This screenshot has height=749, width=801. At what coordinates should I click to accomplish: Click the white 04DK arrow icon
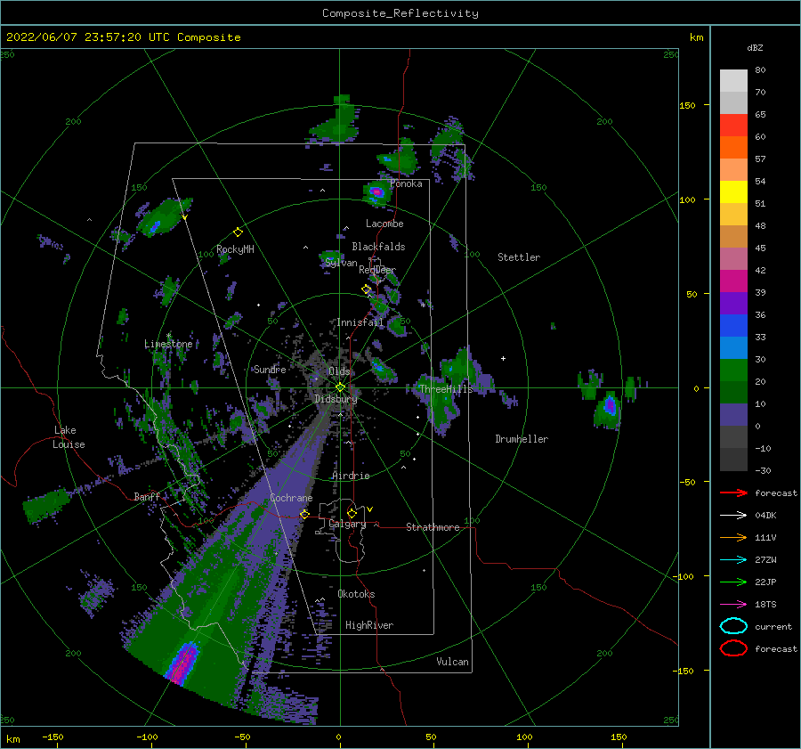[x=733, y=515]
